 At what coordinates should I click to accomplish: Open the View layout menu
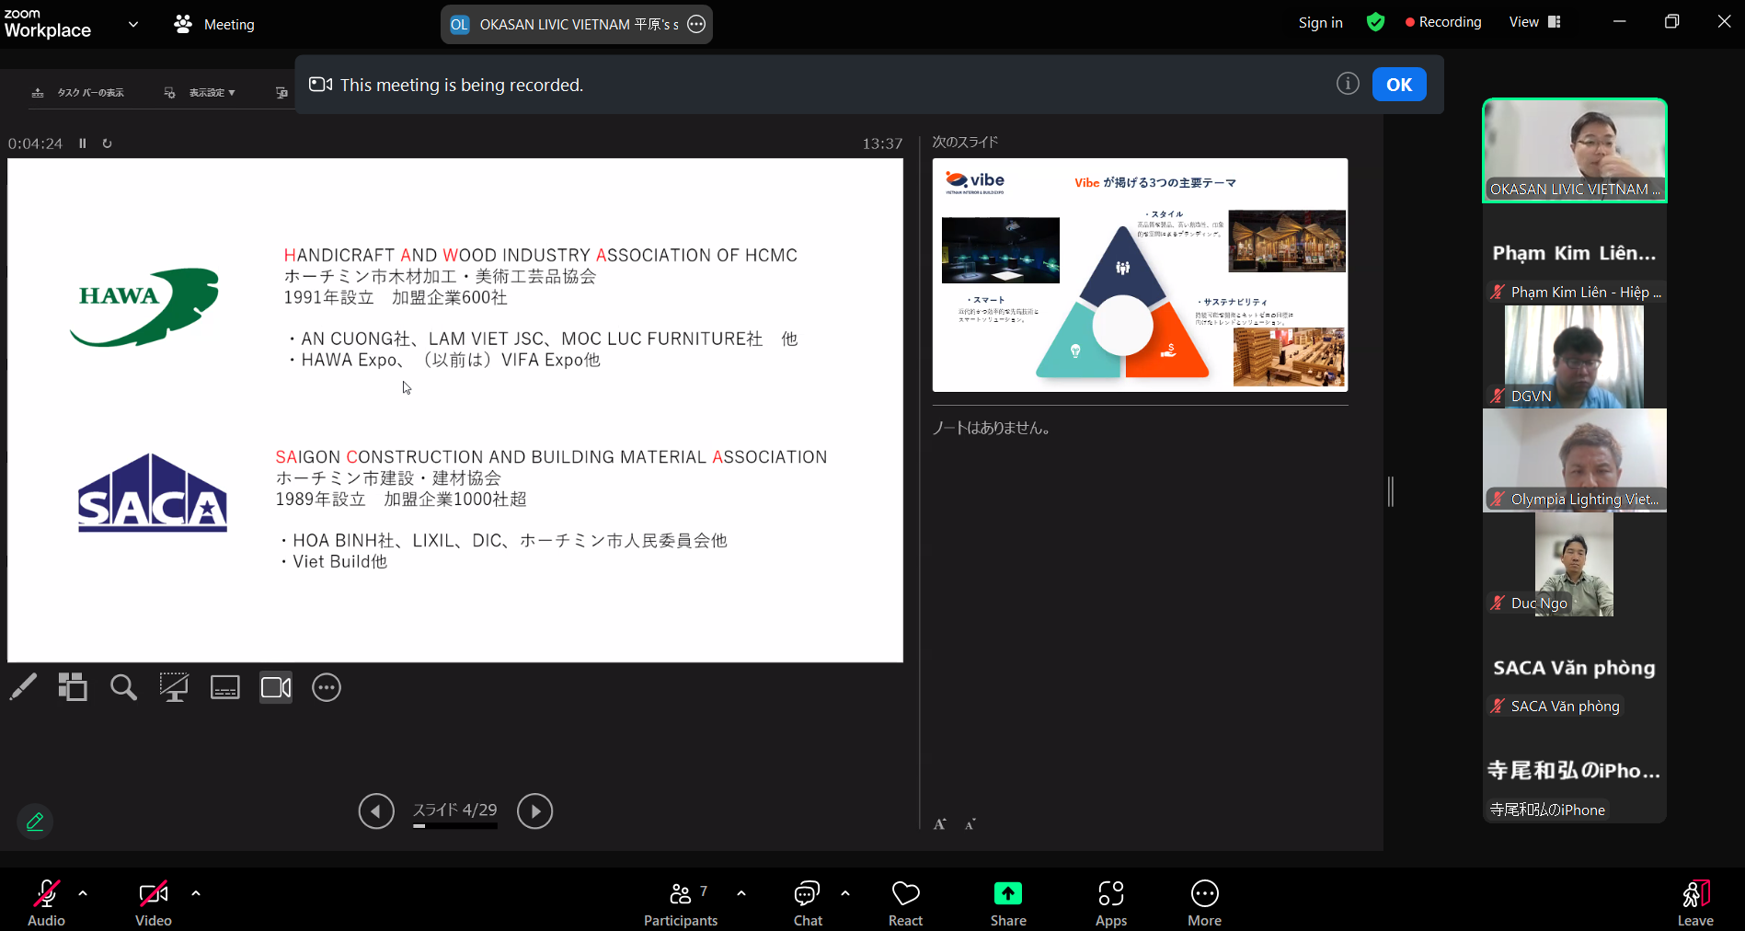pos(1534,22)
